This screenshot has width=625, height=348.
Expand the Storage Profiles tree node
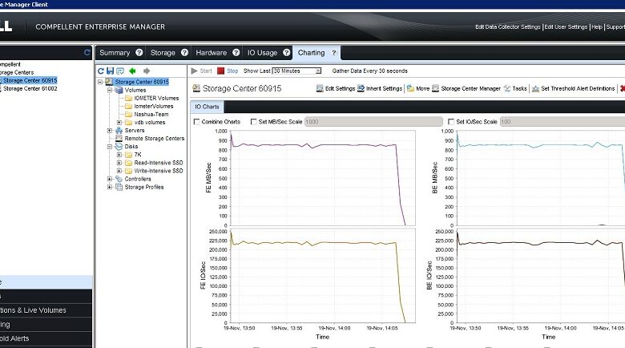(x=110, y=187)
